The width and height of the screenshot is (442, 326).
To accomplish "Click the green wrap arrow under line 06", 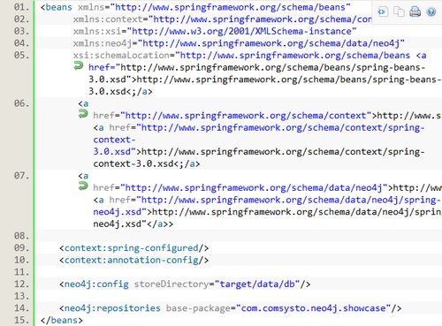I will tap(83, 114).
